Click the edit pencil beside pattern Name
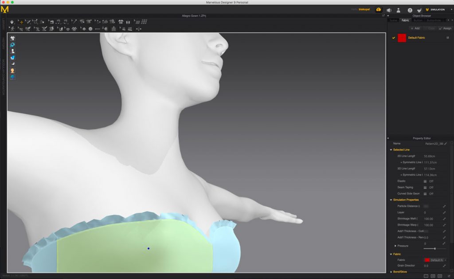This screenshot has width=454, height=279. tap(446, 144)
